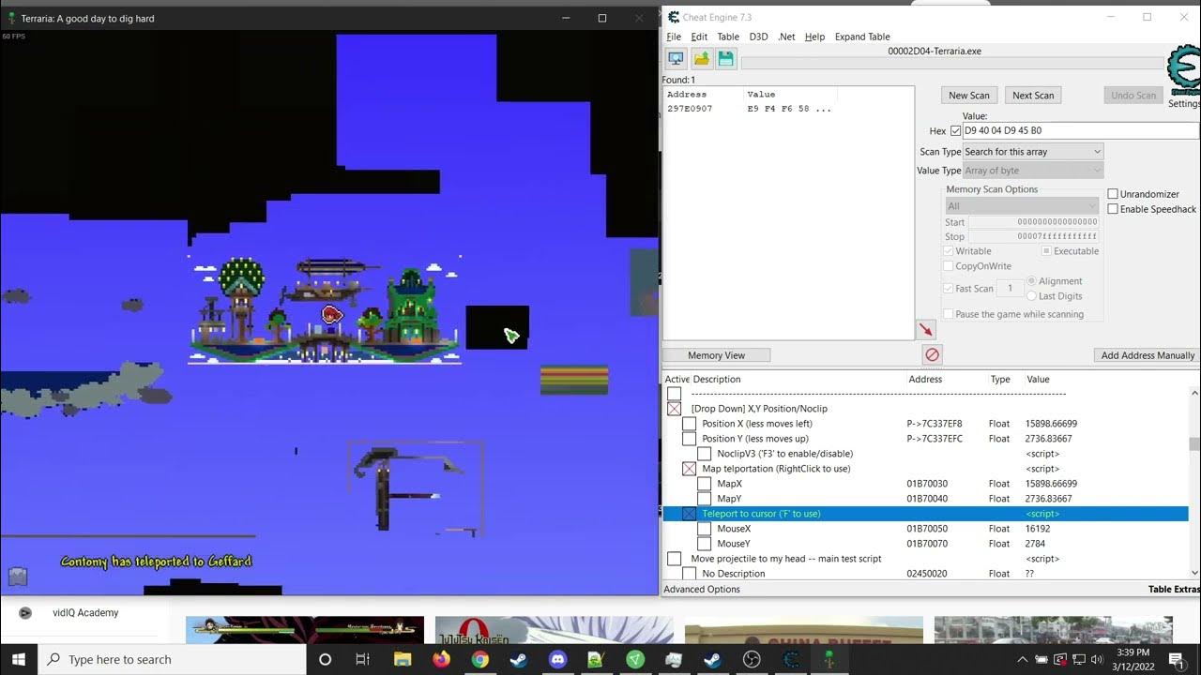Open the load table folder icon
The image size is (1201, 675).
[x=701, y=59]
